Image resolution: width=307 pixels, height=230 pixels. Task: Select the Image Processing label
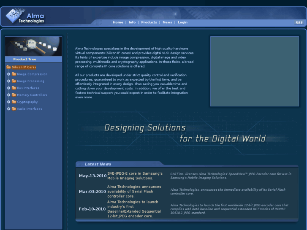click(x=30, y=81)
